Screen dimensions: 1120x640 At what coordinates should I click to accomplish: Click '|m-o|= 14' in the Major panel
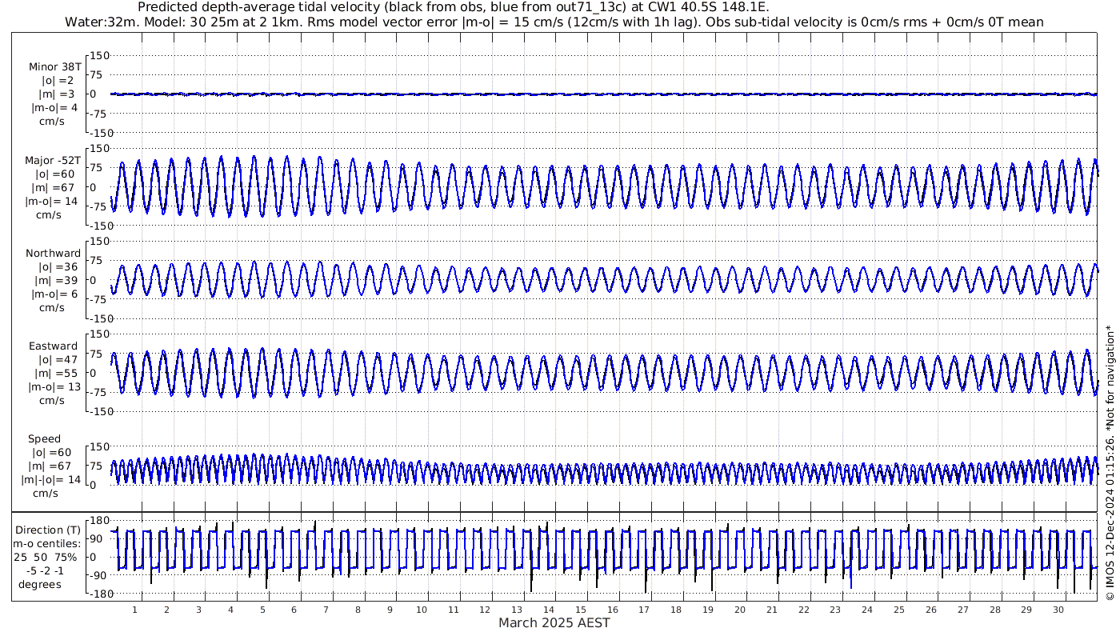pos(51,201)
